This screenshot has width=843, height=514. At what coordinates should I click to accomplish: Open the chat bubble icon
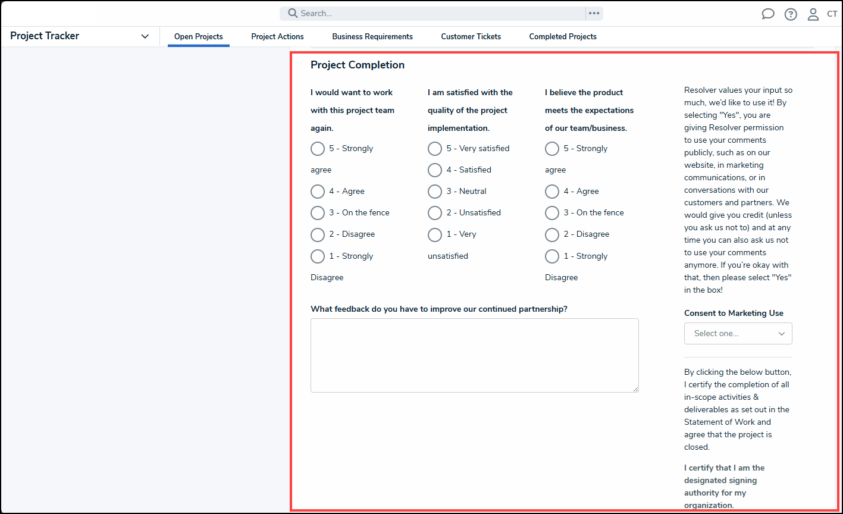[x=767, y=13]
